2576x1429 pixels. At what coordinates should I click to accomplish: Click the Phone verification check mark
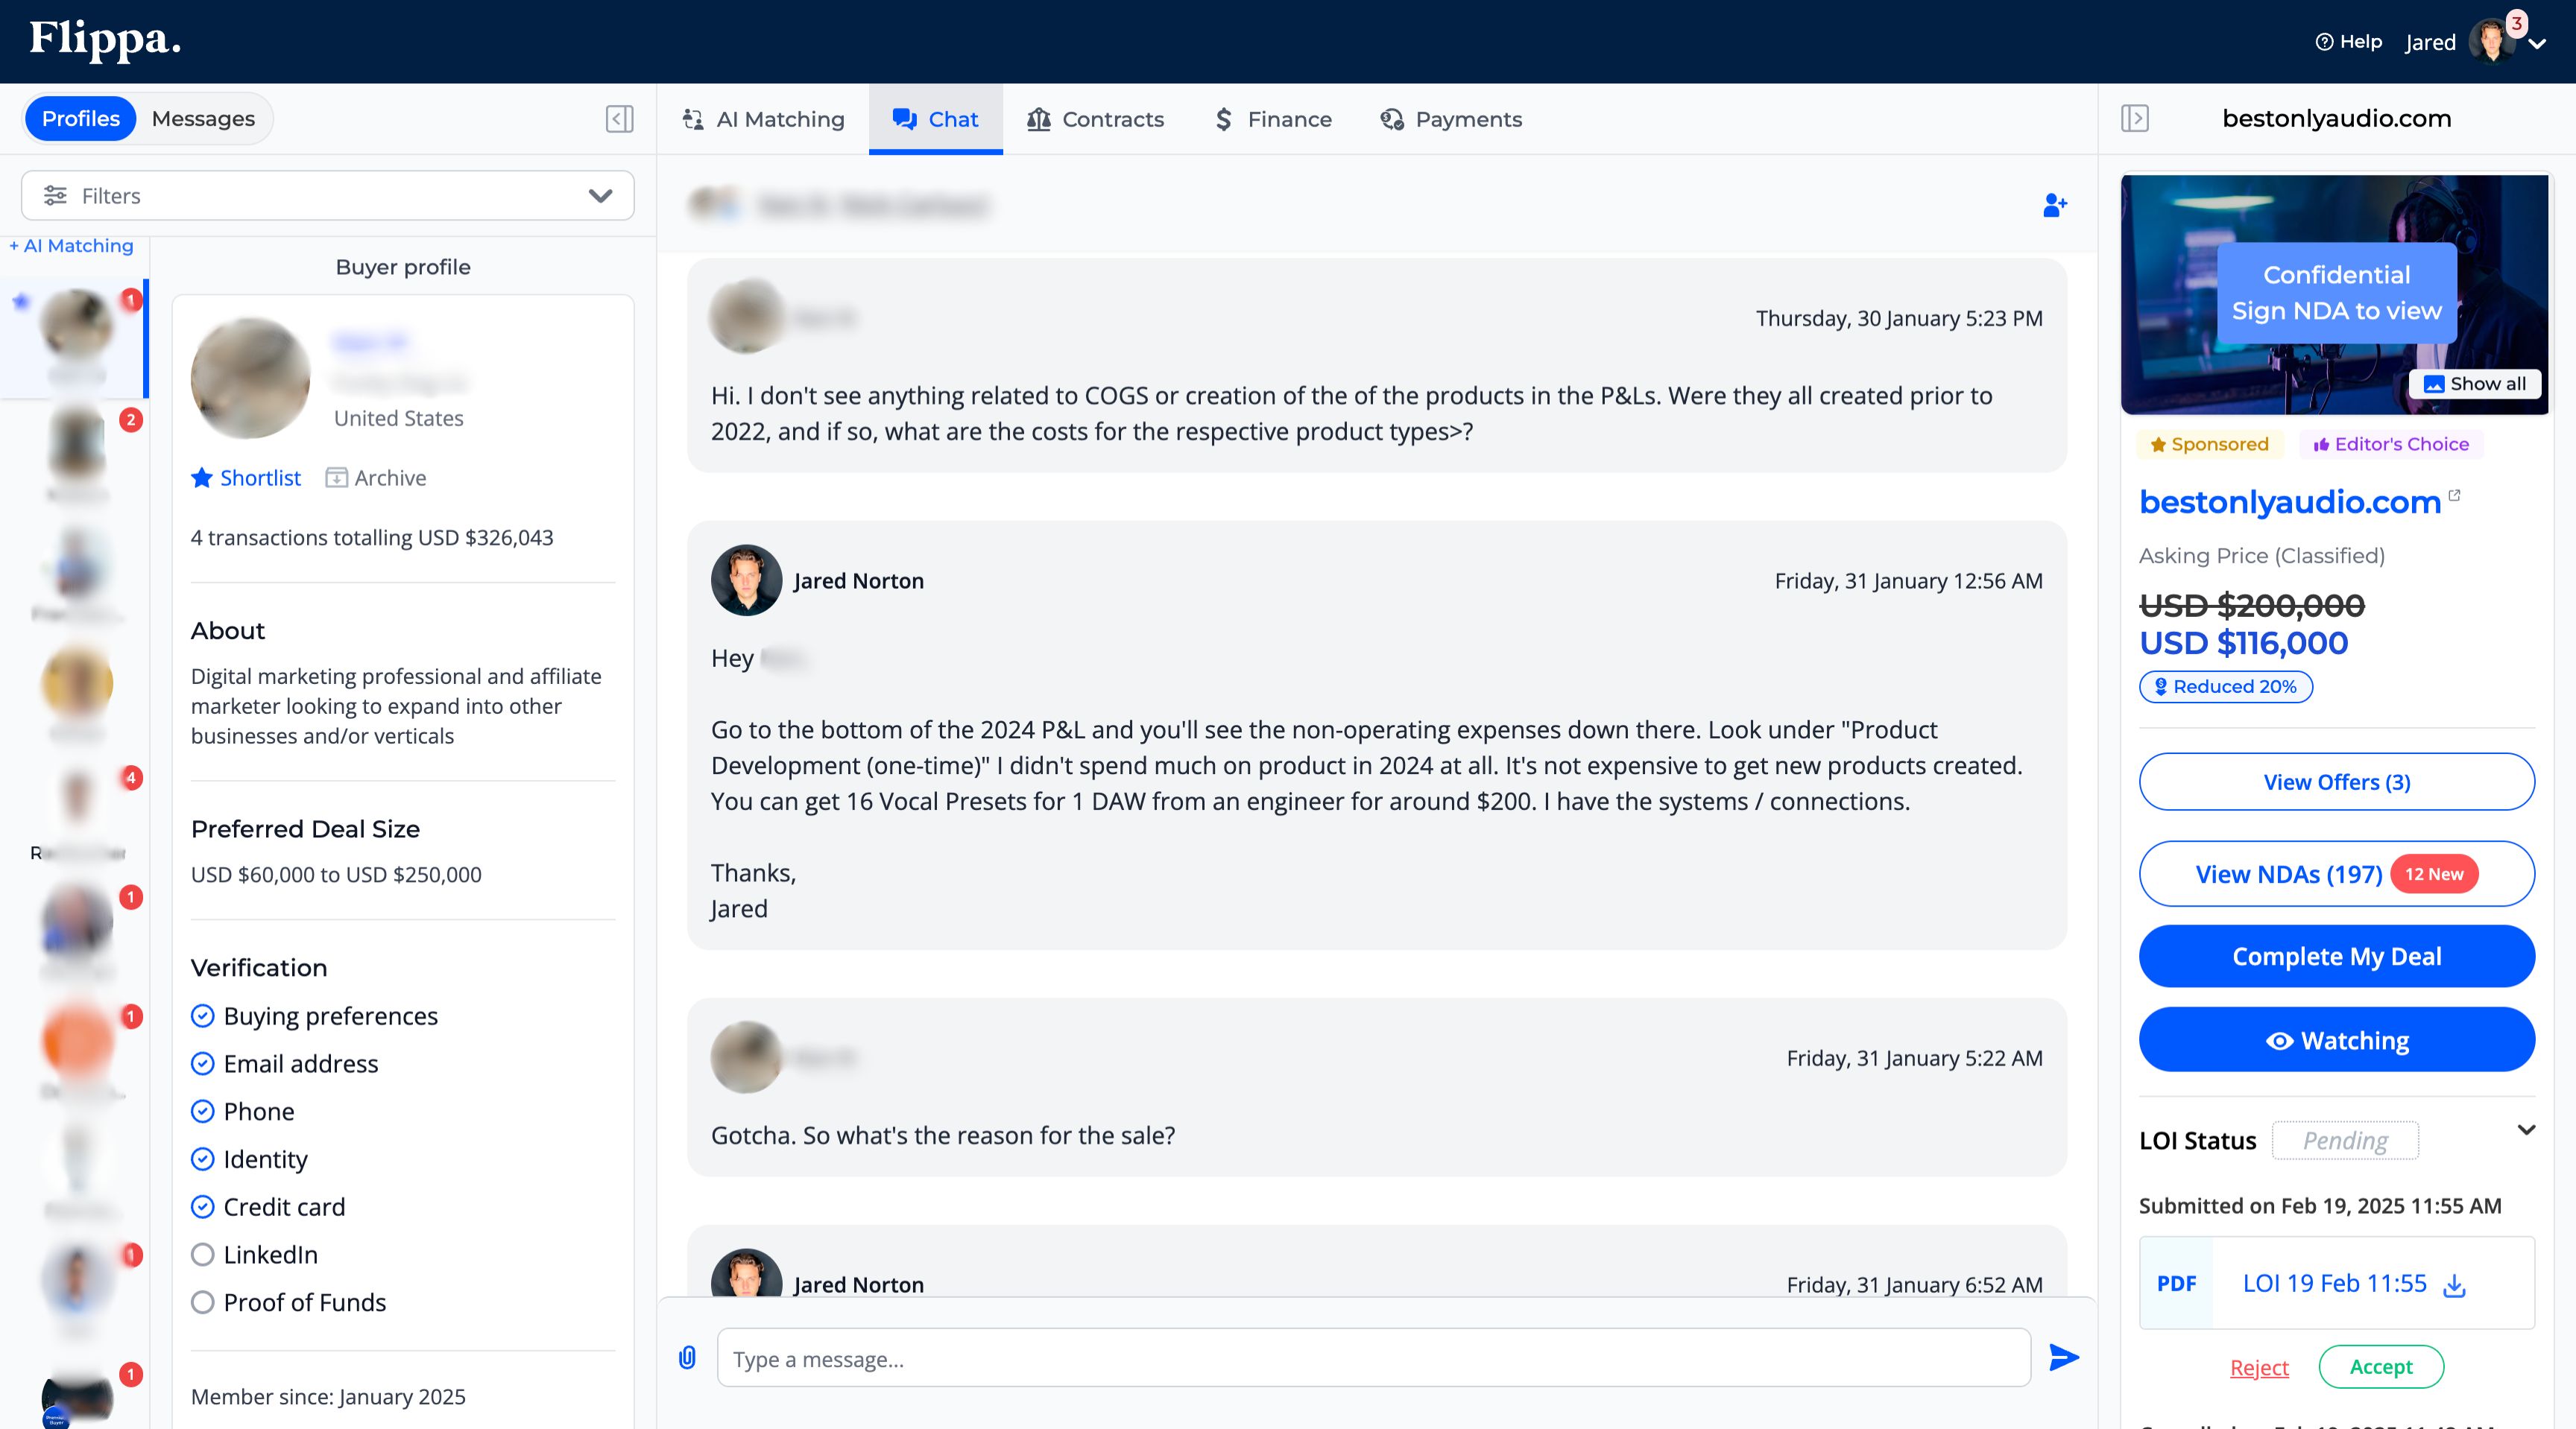(x=202, y=1111)
